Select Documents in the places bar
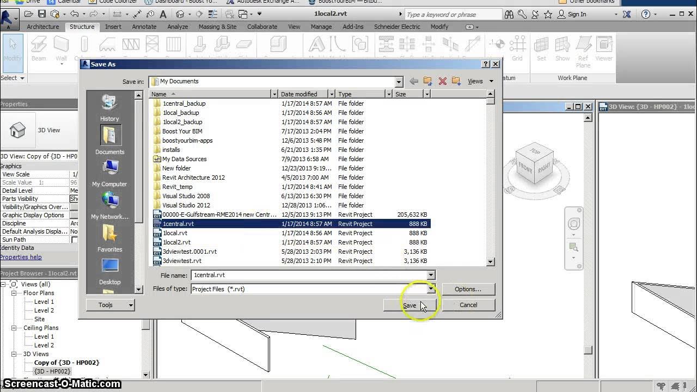Screen dimensions: 697x392 point(109,140)
